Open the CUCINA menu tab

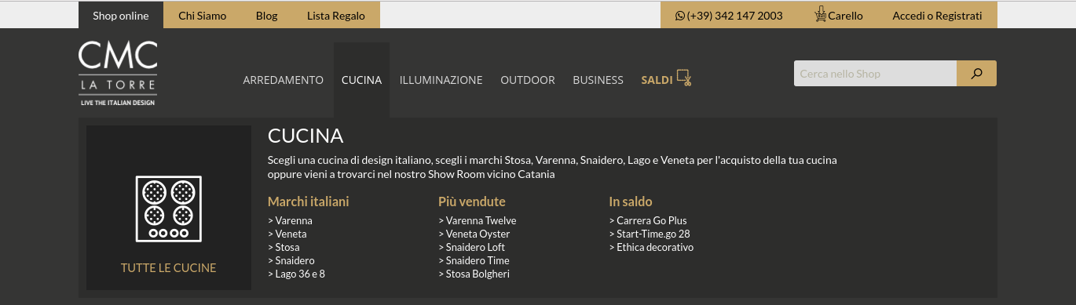pos(361,80)
